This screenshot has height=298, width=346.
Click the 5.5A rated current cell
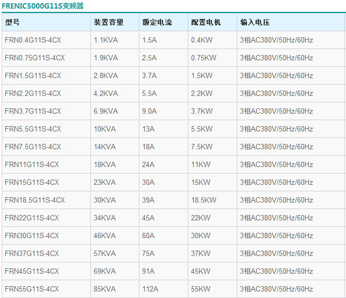149,94
